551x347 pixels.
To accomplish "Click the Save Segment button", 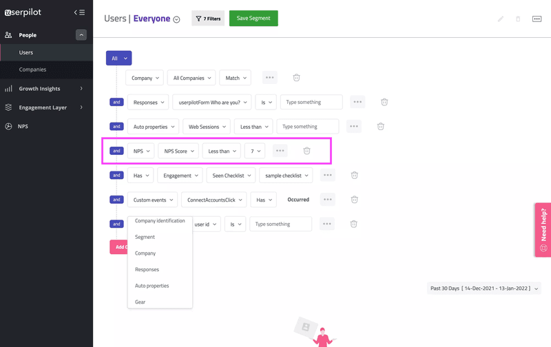I will [x=253, y=19].
